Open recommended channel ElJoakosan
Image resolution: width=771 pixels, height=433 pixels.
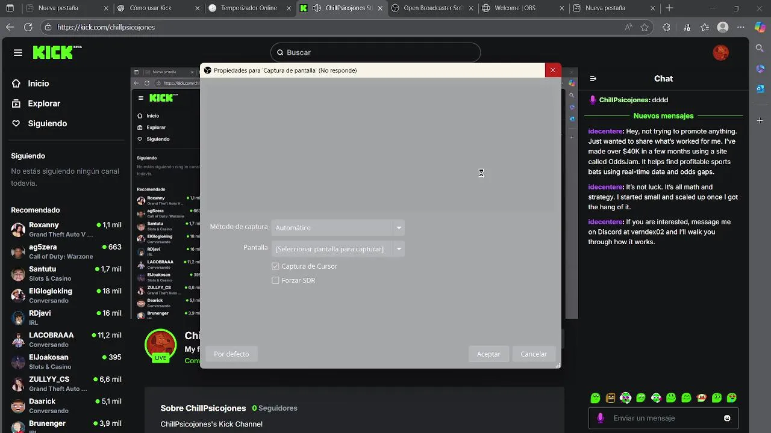(x=66, y=361)
